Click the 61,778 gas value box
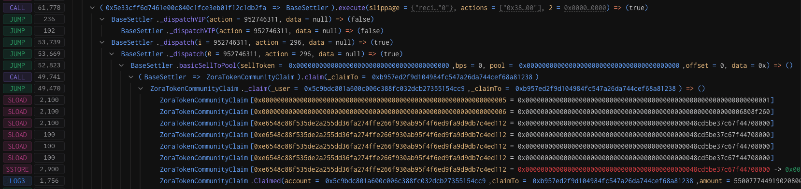801x189 pixels. point(49,8)
